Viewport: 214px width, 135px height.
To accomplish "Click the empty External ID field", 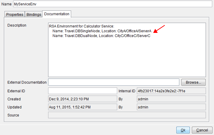I will 82,90.
